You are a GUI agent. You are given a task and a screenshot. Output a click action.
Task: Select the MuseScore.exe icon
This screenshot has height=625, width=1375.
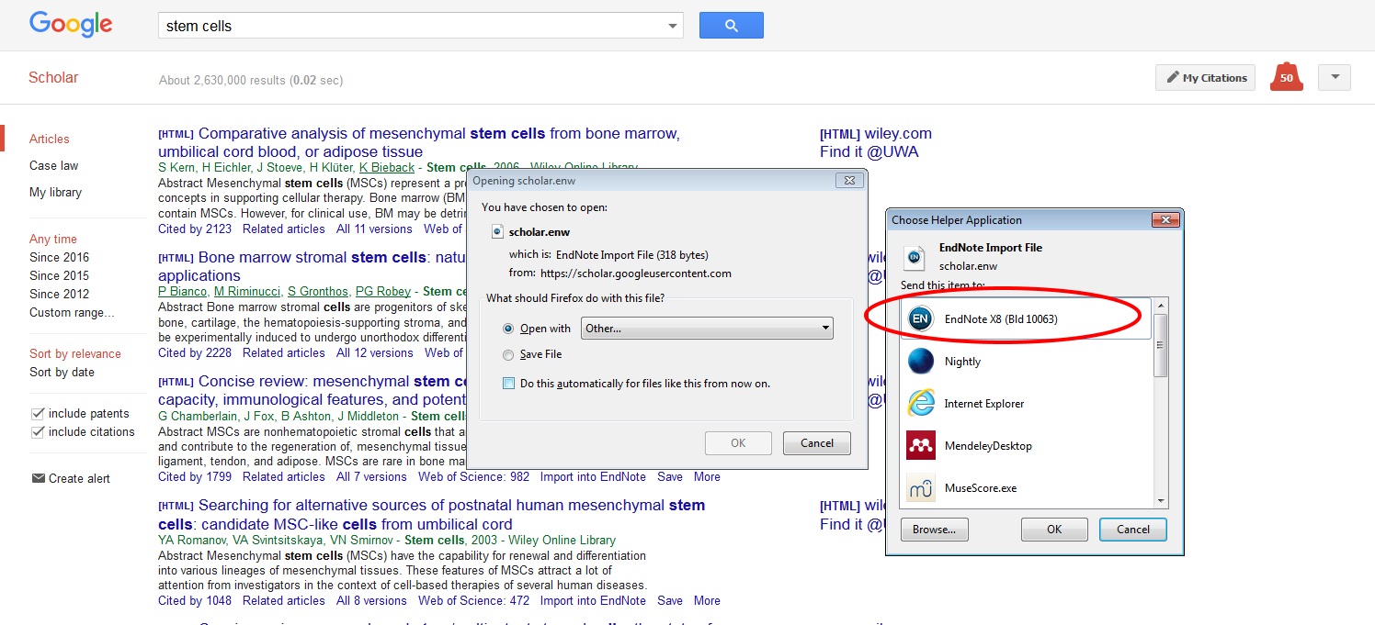pos(920,487)
